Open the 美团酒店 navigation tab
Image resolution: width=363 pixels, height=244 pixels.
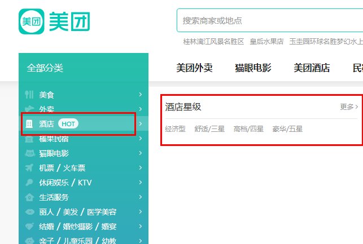(312, 68)
